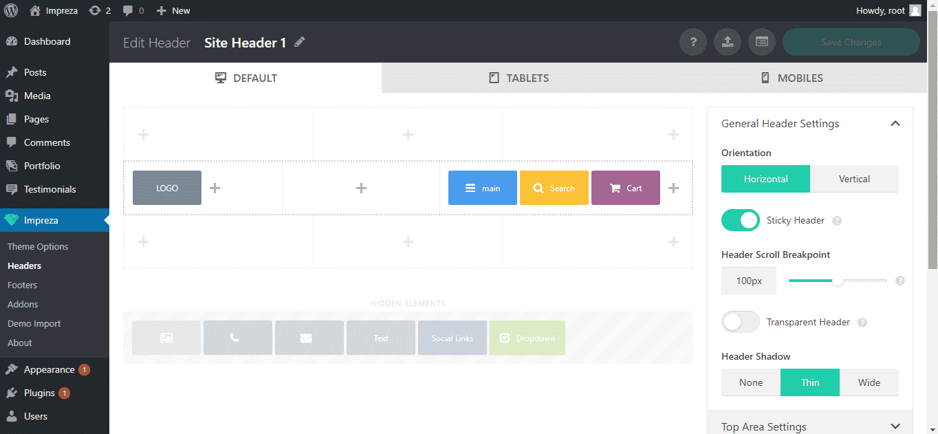
Task: Set Header Shadow to None
Action: tap(751, 382)
